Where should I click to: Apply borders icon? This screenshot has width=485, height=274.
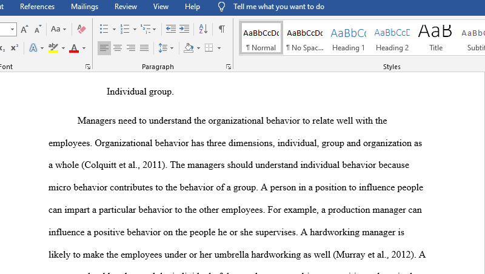tap(209, 48)
